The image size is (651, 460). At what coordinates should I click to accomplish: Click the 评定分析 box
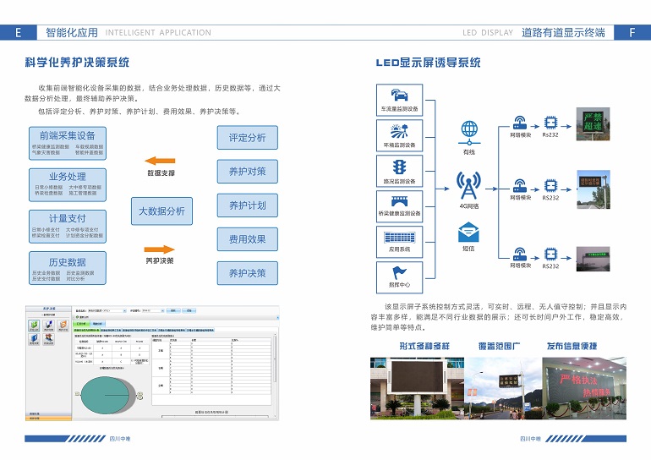(248, 138)
